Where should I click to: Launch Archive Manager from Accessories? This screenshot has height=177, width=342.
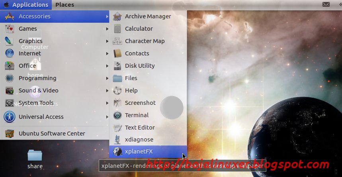coord(148,16)
